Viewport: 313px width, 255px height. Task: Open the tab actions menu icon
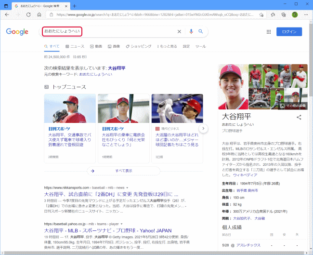point(6,6)
